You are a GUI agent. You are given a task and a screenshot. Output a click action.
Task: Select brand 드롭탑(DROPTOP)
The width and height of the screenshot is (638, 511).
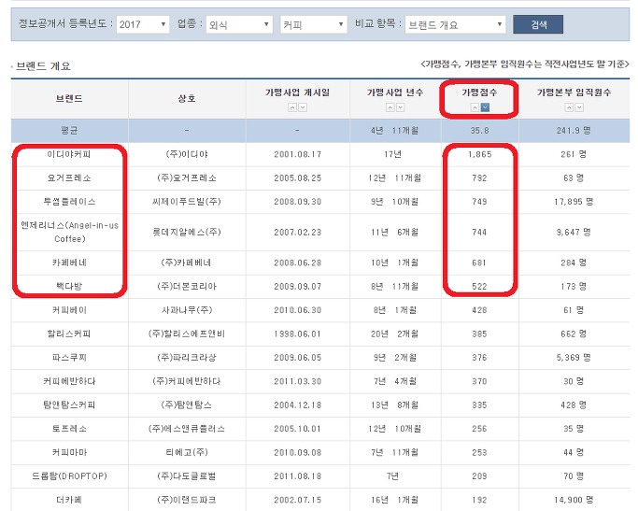69,476
